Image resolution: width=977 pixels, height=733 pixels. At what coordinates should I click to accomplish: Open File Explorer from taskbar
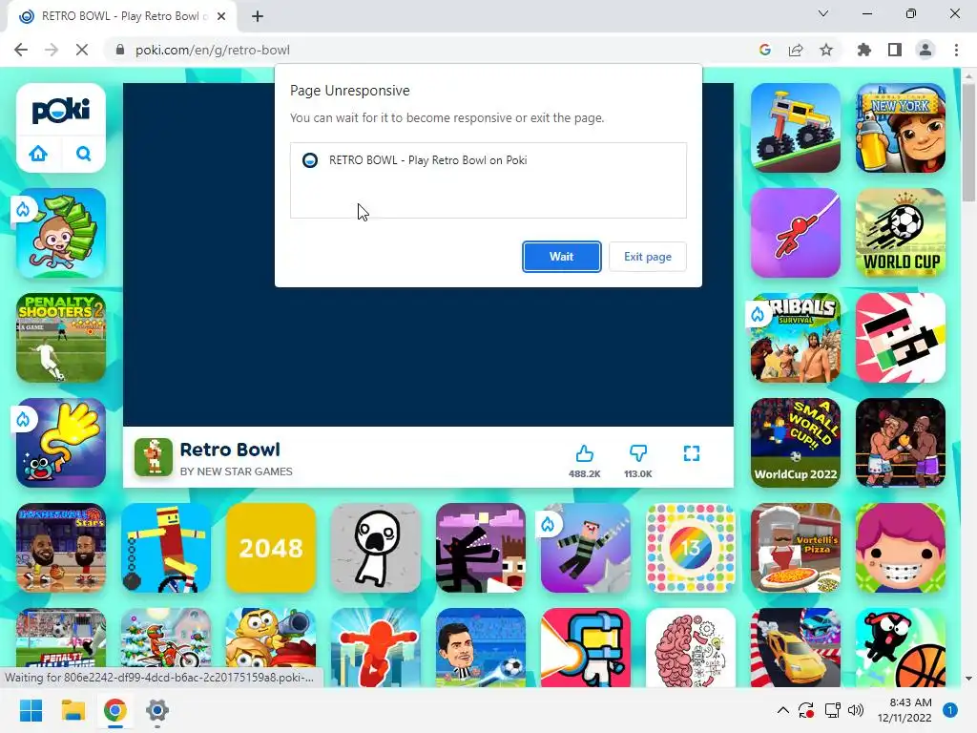coord(73,710)
